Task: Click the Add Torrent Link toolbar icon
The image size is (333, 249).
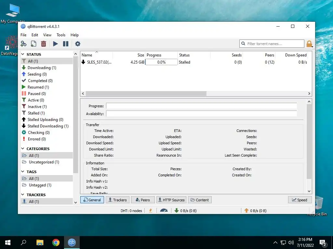Action: point(23,44)
